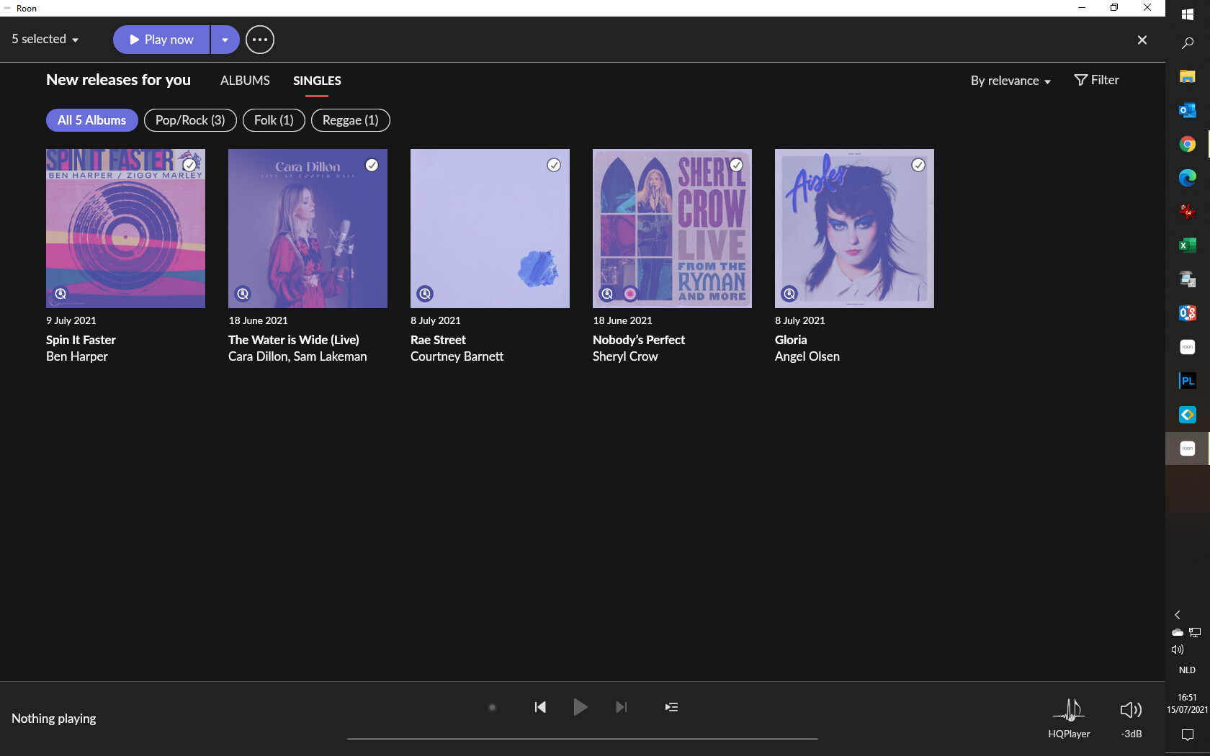Switch to the active Roon taskbar icon
Viewport: 1210px width, 756px height.
(1188, 449)
